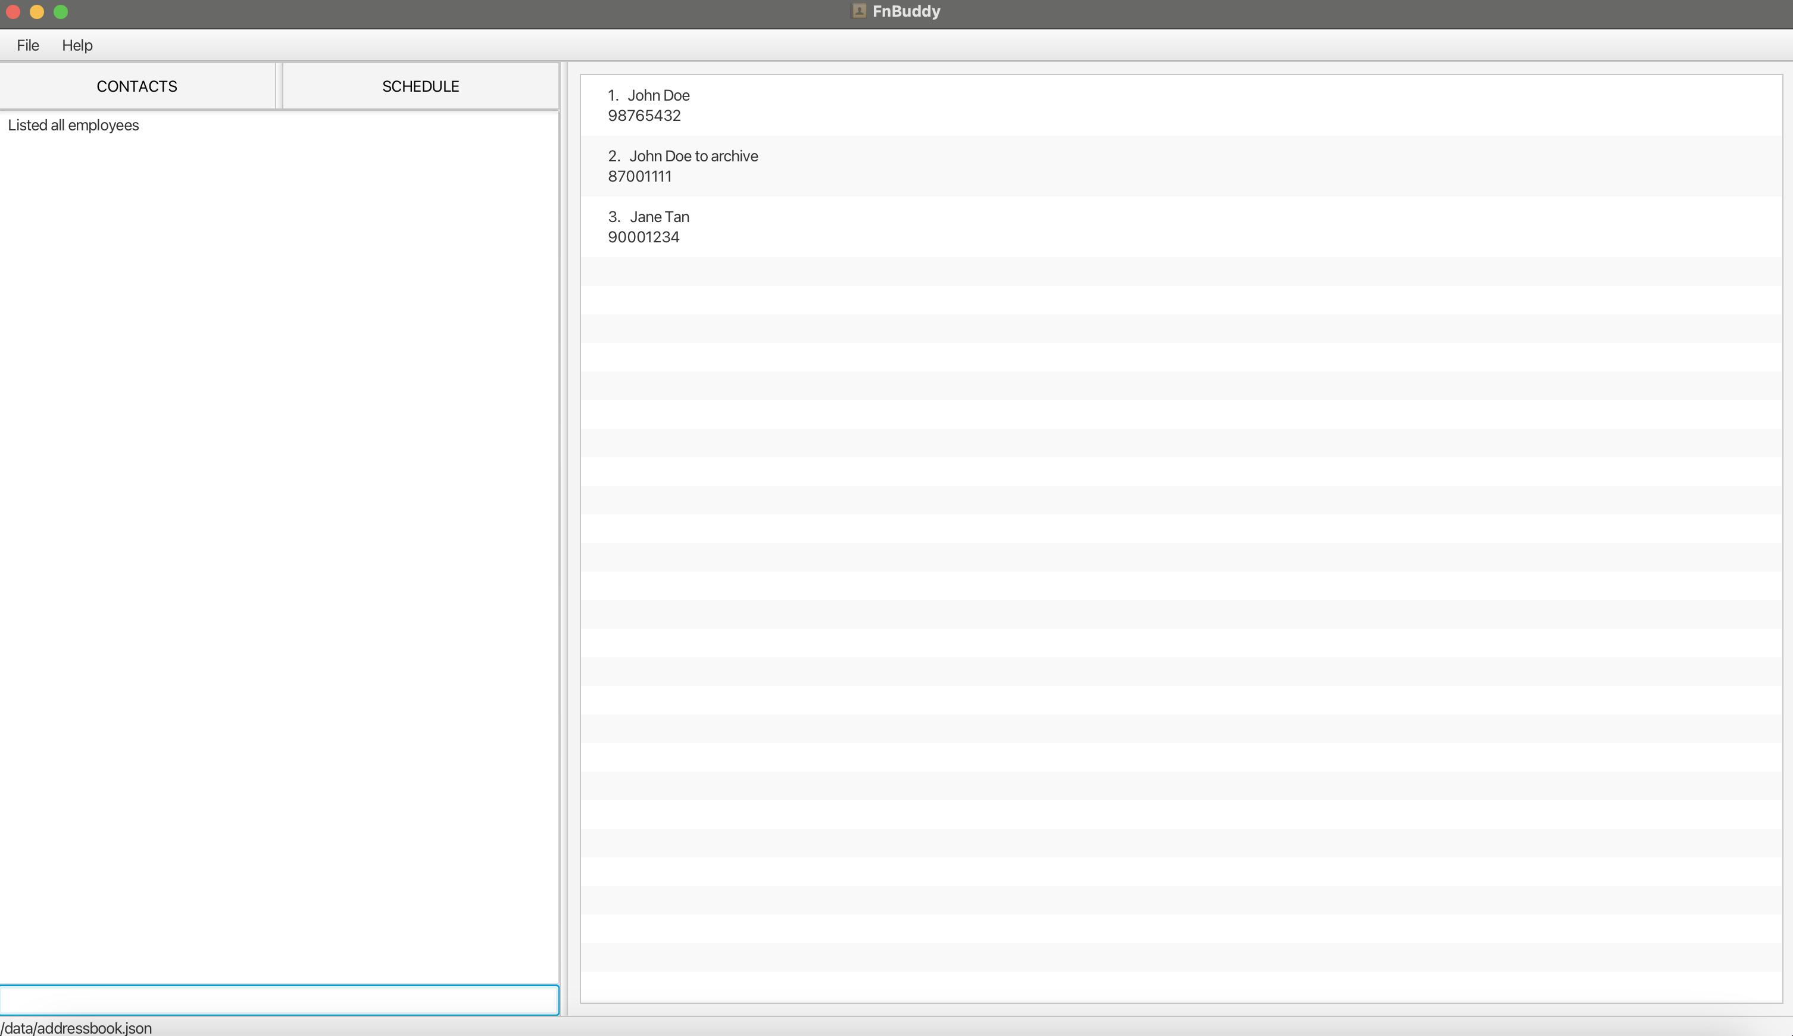Viewport: 1793px width, 1036px height.
Task: Switch to the SCHEDULE tab
Action: coord(420,86)
